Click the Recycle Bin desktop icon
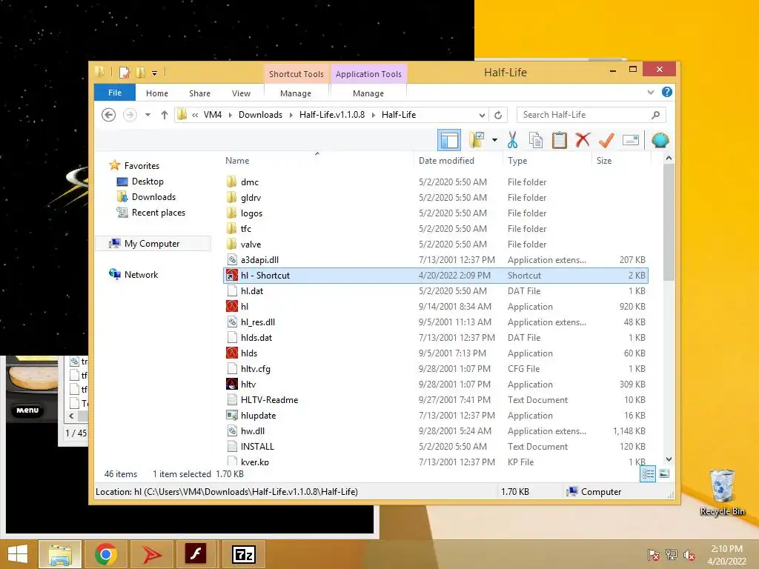The image size is (759, 569). pos(722,493)
